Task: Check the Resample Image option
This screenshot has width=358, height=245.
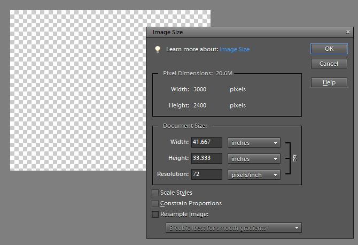Action: [155, 214]
